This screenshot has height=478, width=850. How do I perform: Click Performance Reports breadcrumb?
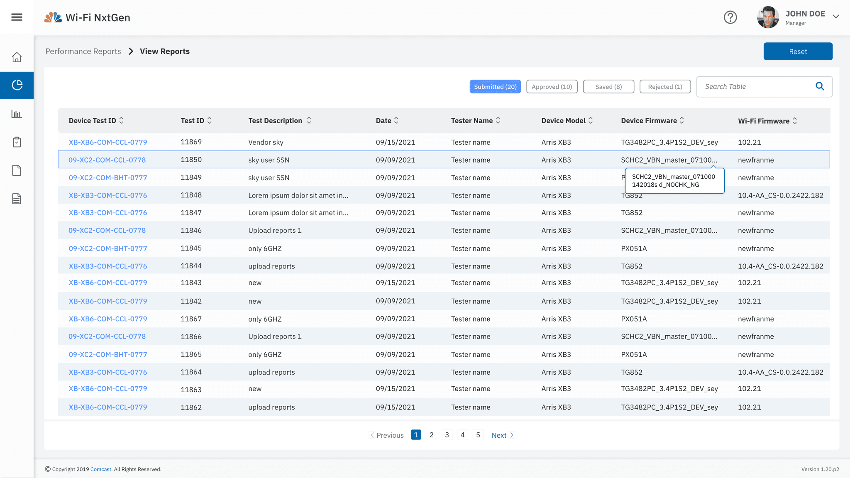click(83, 51)
